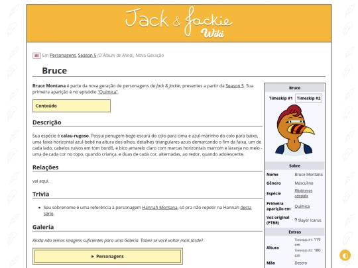Click the "Masculino" gender value
Screen dimensions: 358x268
click(x=304, y=183)
